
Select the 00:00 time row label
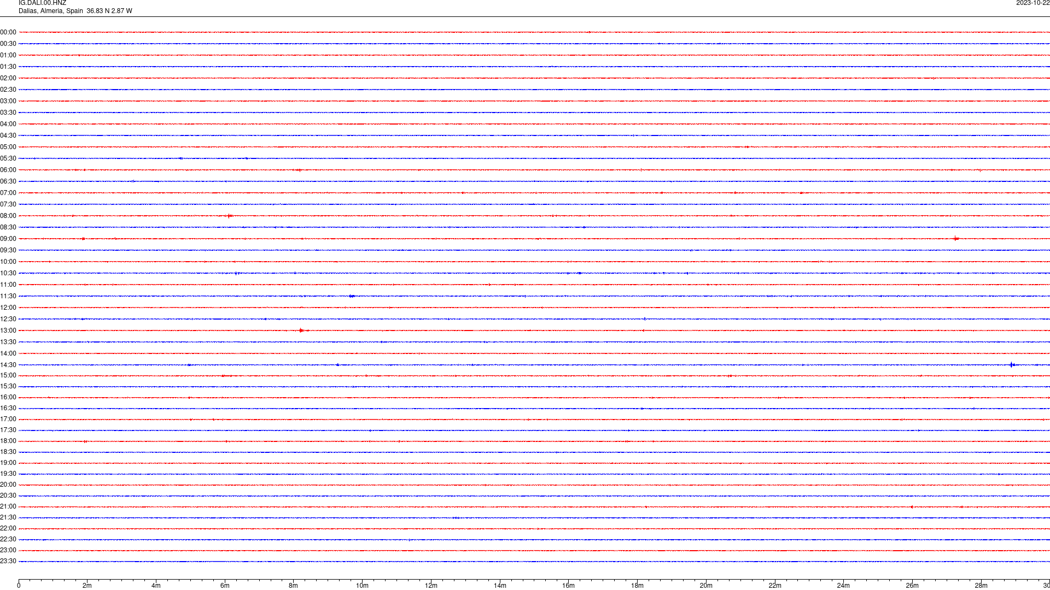coord(8,32)
